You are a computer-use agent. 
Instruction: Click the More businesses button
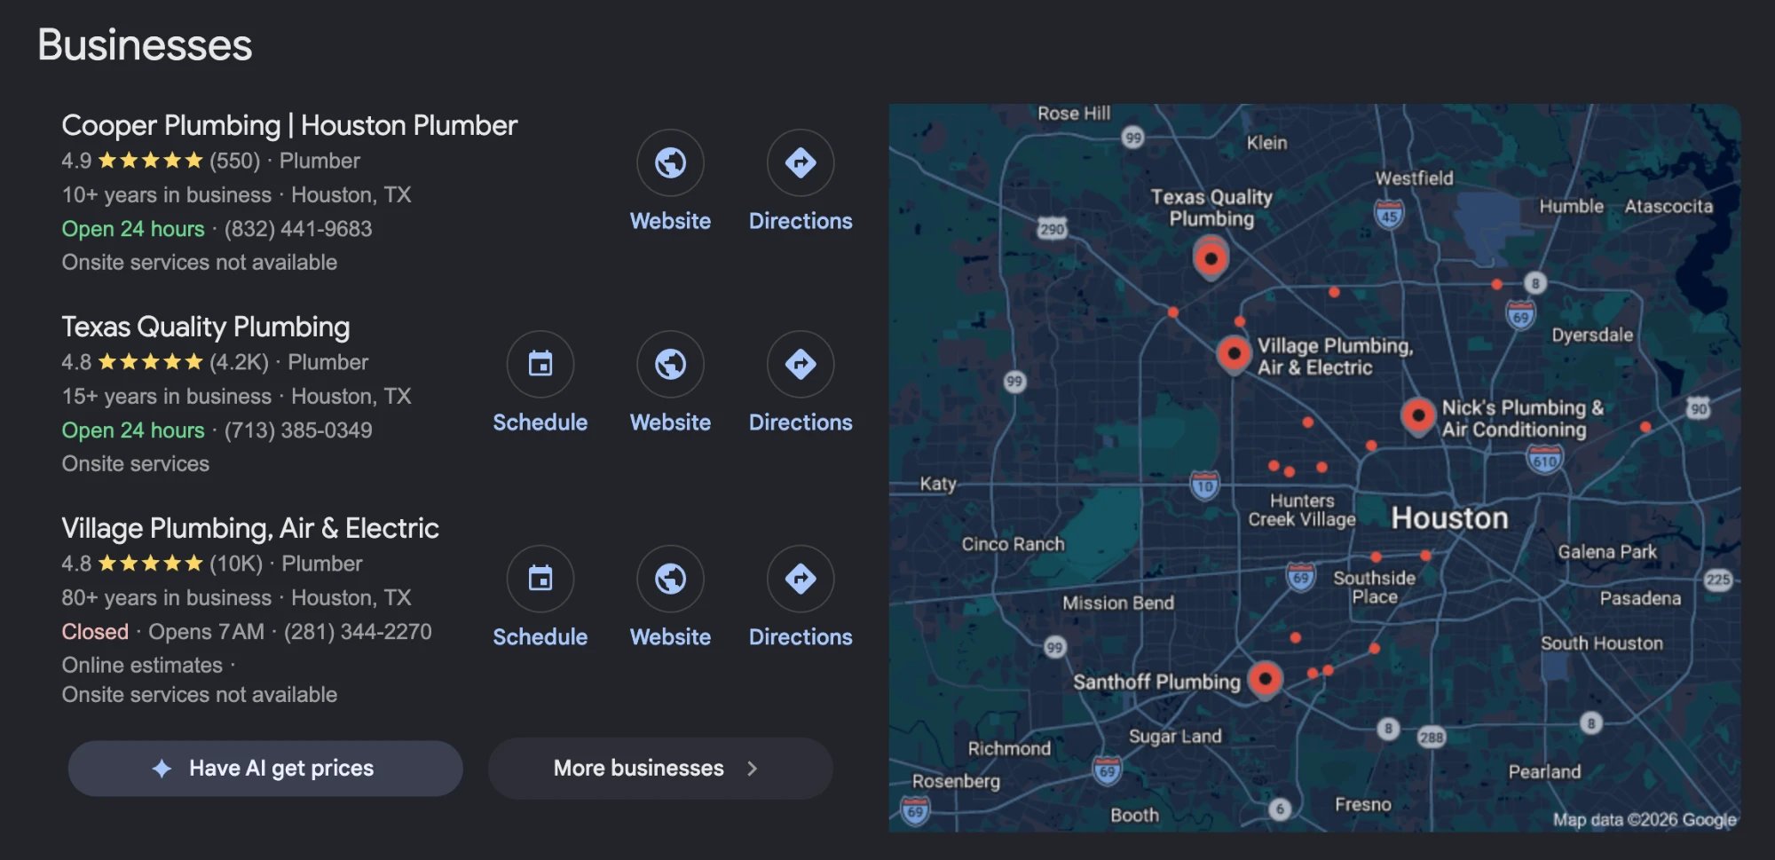[x=660, y=769]
